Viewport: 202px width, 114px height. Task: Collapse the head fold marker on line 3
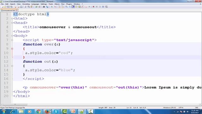click(12, 23)
